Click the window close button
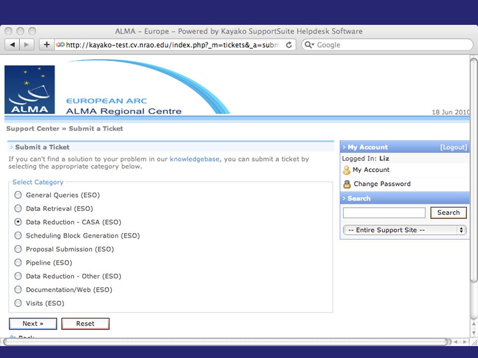This screenshot has width=478, height=358. tap(8, 31)
